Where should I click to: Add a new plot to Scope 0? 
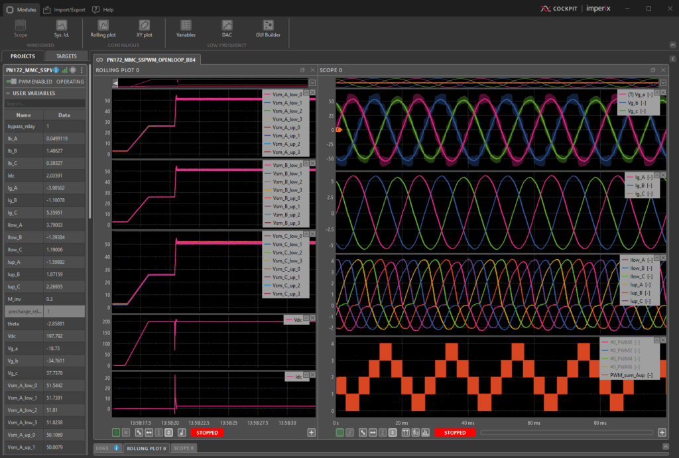tap(662, 433)
